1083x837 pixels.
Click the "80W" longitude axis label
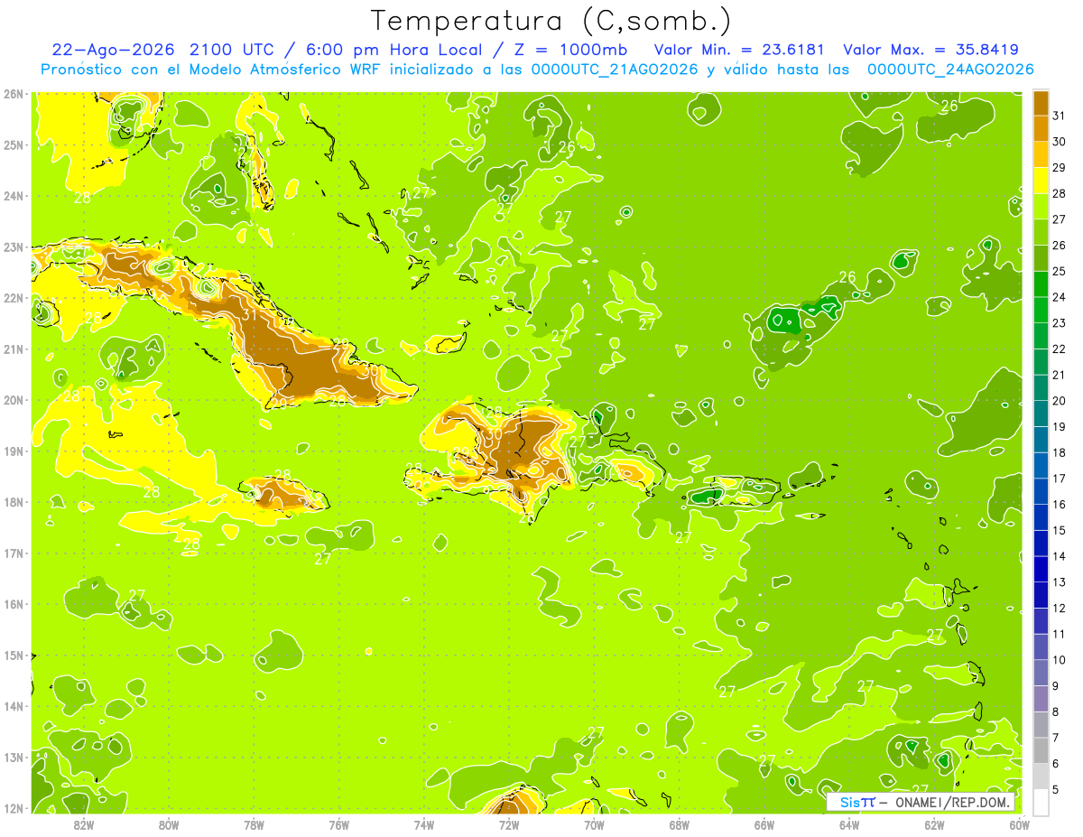click(x=168, y=824)
